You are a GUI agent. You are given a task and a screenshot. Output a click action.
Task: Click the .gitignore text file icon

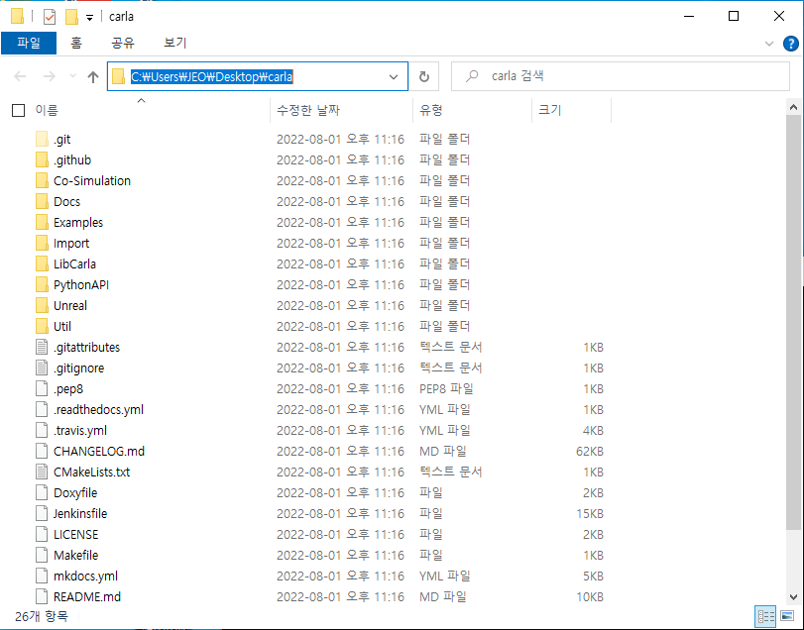[42, 367]
